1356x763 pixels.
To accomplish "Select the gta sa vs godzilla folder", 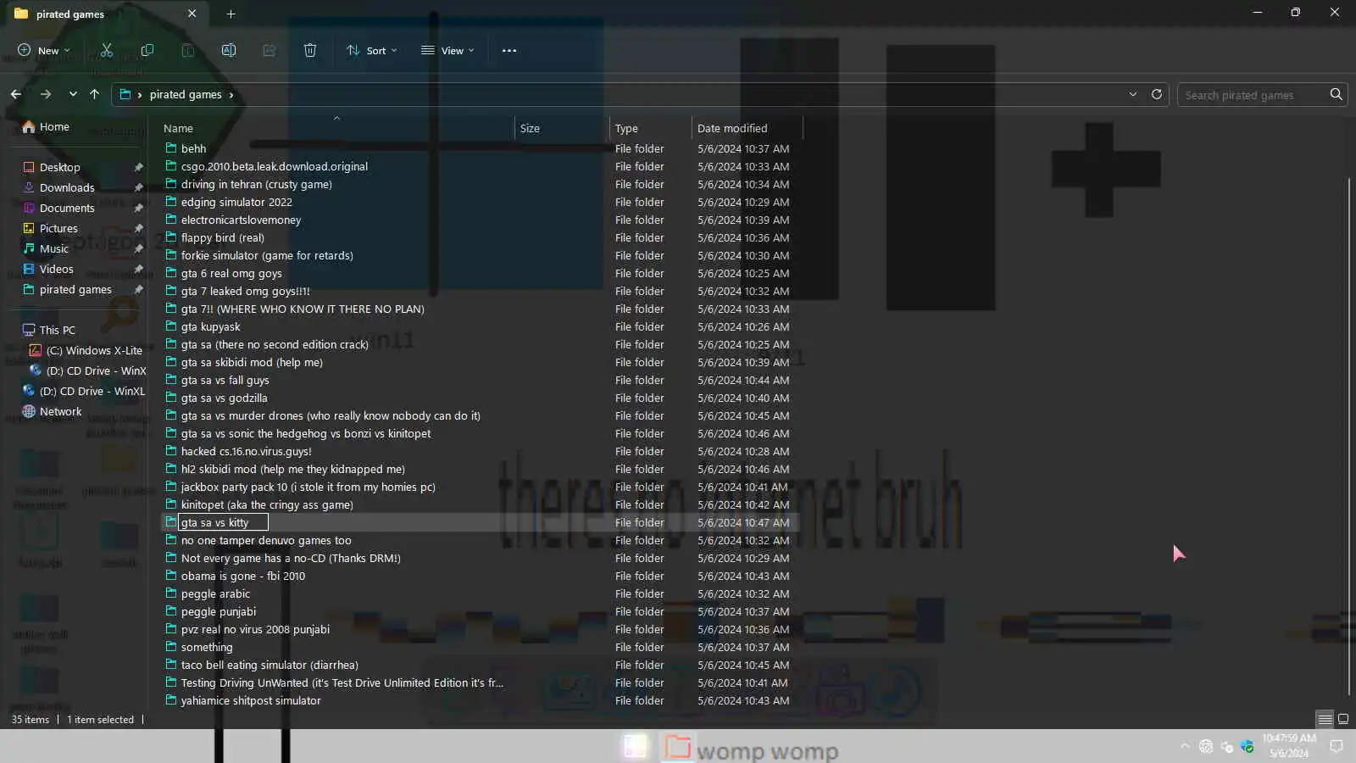I will (x=224, y=398).
